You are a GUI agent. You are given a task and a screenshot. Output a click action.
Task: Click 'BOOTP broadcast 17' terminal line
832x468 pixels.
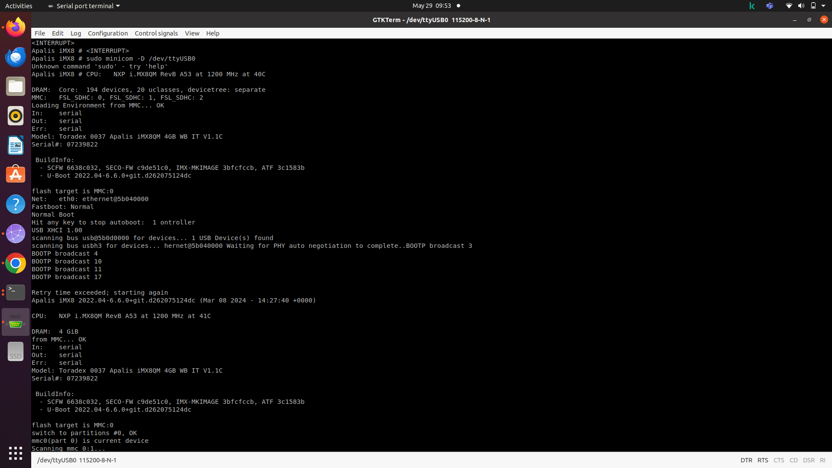point(67,277)
